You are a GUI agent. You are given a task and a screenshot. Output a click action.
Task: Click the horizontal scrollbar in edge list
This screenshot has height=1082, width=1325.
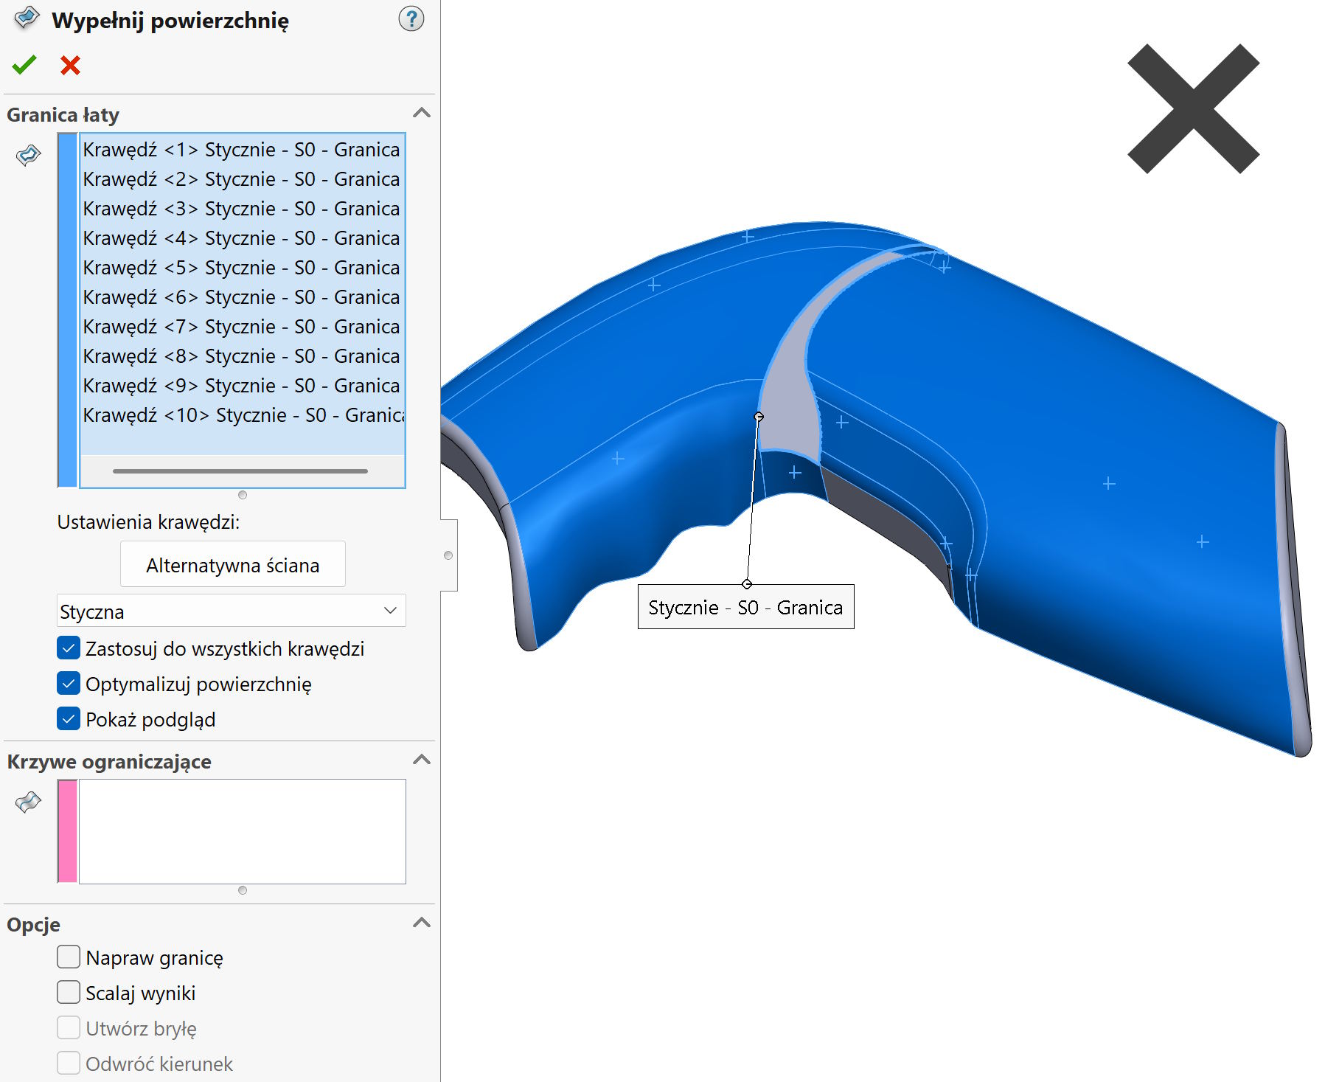240,471
